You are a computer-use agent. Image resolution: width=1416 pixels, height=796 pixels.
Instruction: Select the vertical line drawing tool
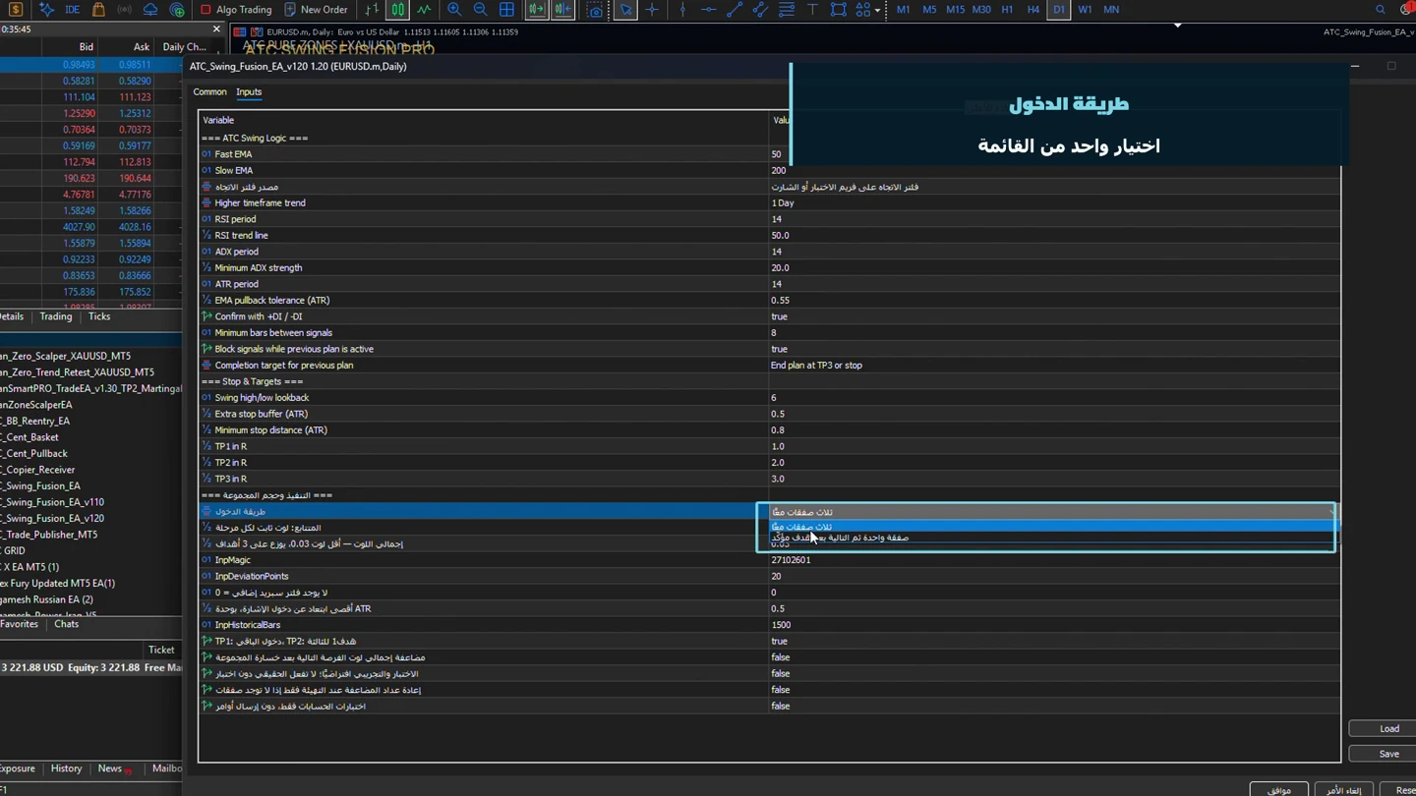click(682, 10)
